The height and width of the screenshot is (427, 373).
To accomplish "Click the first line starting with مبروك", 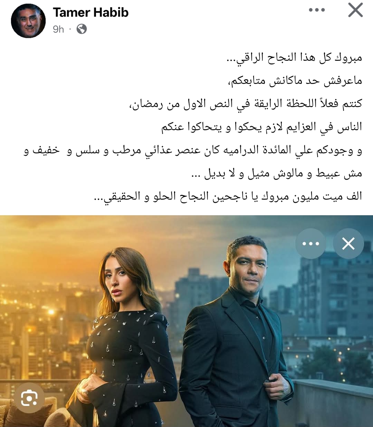I will click(x=294, y=57).
